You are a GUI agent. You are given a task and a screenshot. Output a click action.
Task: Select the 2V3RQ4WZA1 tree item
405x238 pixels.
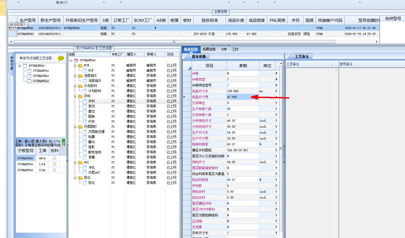point(41,81)
